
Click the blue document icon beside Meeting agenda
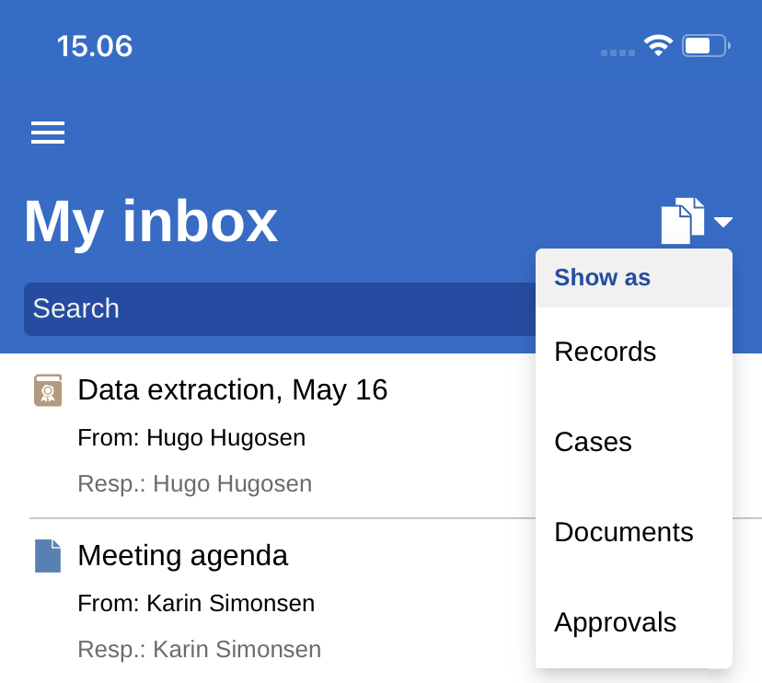coord(48,556)
